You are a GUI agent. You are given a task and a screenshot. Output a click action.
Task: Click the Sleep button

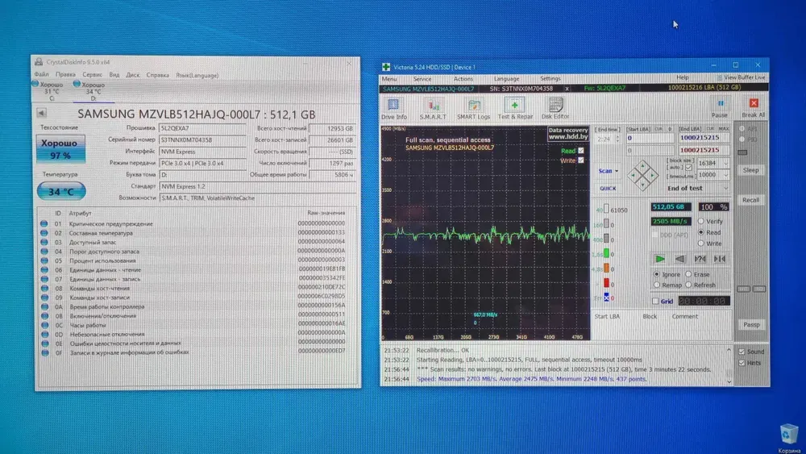pos(750,170)
